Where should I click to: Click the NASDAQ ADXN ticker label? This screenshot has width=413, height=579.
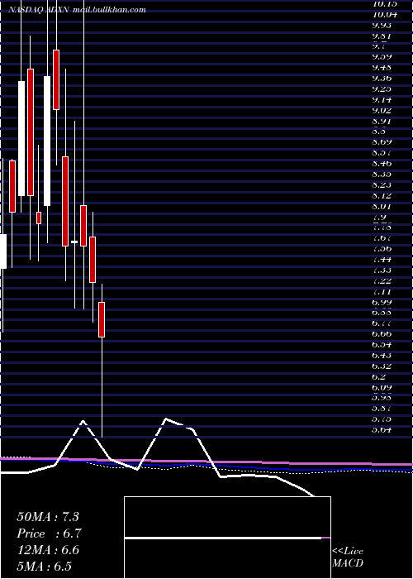pos(38,10)
